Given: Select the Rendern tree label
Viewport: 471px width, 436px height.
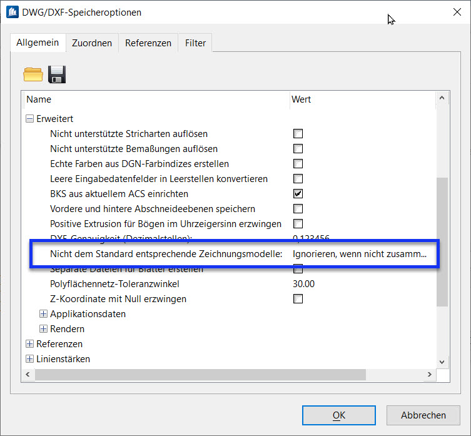Looking at the screenshot, I should tap(67, 329).
